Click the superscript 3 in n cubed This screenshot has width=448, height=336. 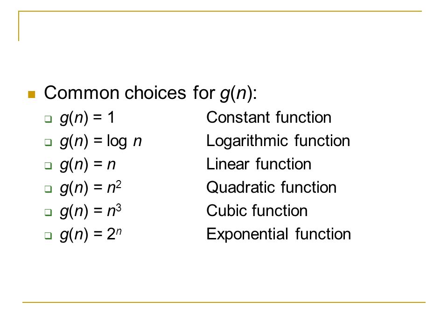tap(119, 208)
